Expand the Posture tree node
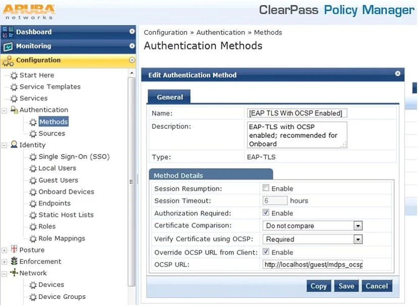The image size is (418, 306). 4,250
